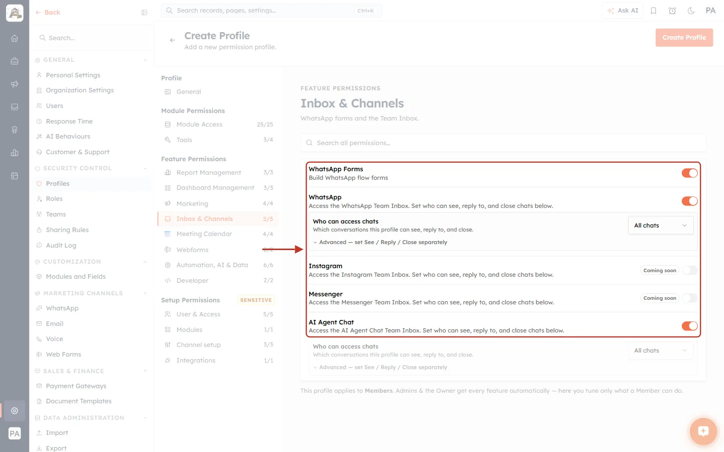Toggle the WhatsApp Forms permission switch
Image resolution: width=724 pixels, height=452 pixels.
pyautogui.click(x=689, y=173)
